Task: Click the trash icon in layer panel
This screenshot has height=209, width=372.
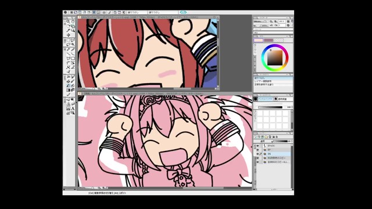Action: click(270, 137)
